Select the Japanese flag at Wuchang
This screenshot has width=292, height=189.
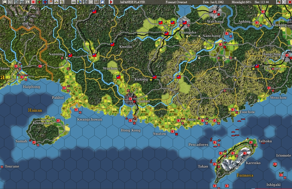point(215,11)
